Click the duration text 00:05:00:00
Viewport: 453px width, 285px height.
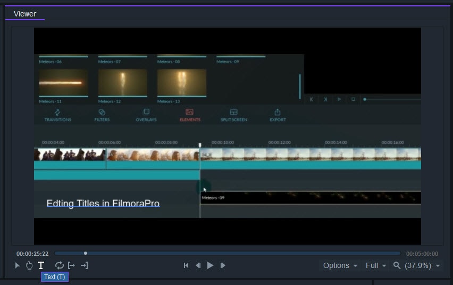(422, 254)
